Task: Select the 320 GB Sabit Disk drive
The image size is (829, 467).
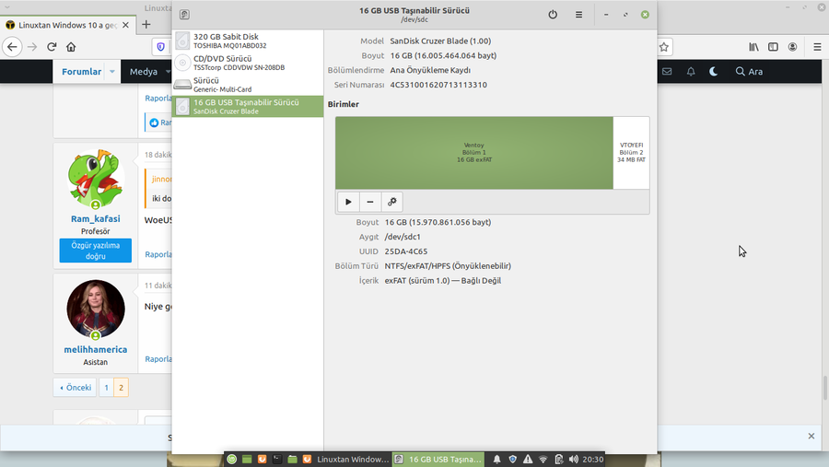Action: tap(248, 41)
